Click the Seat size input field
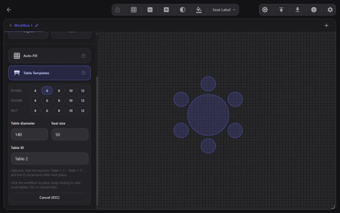The image size is (340, 213). click(x=70, y=134)
